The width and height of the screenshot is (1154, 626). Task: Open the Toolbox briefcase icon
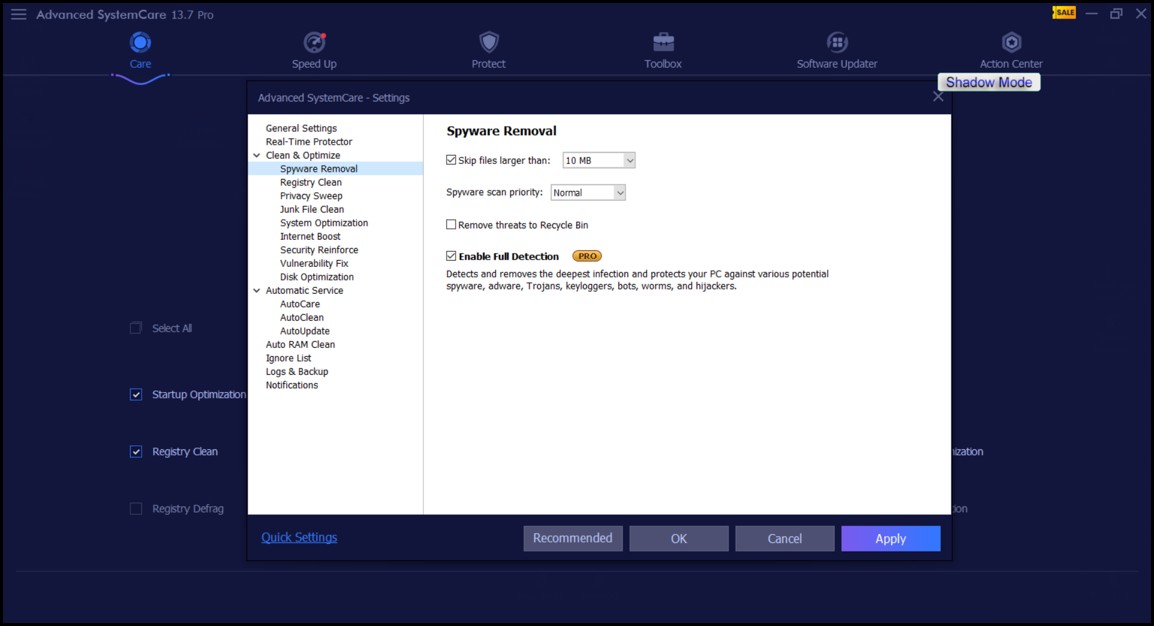(664, 43)
